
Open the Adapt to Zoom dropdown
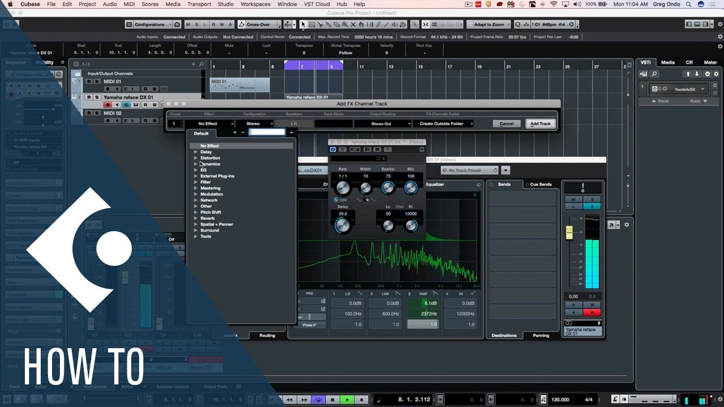pyautogui.click(x=489, y=24)
